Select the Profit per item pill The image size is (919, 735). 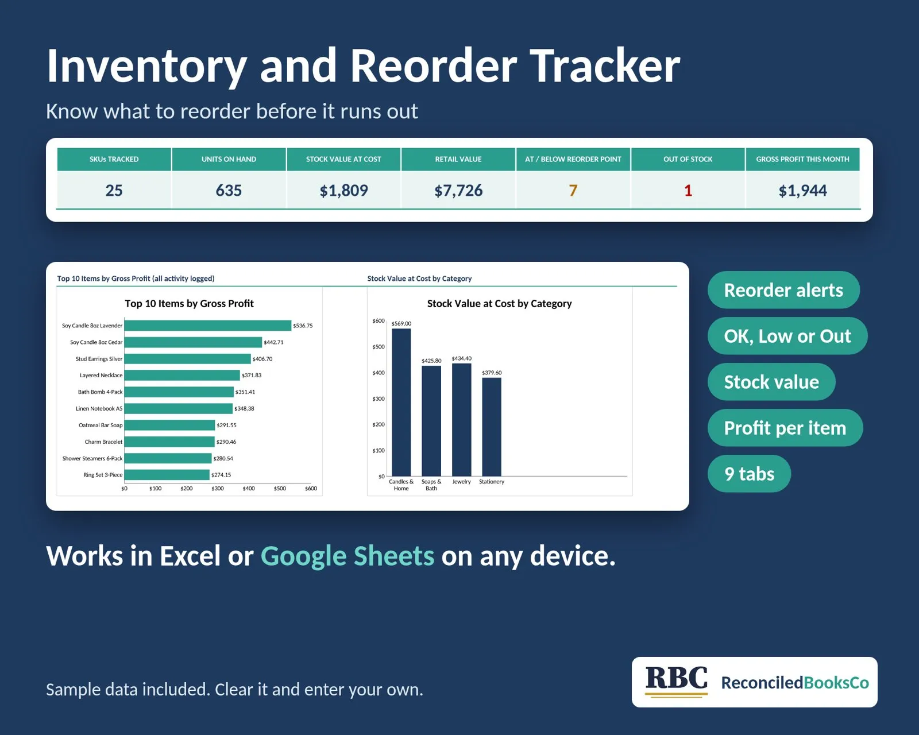tap(785, 428)
